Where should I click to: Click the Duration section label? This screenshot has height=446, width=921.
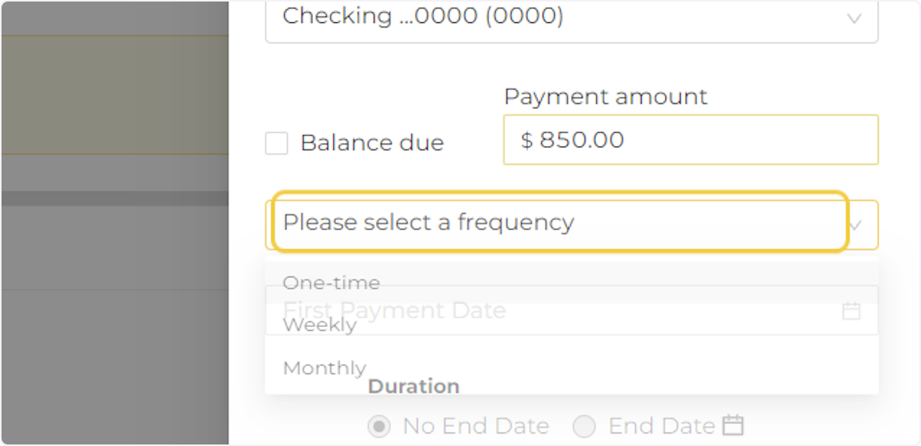click(414, 386)
